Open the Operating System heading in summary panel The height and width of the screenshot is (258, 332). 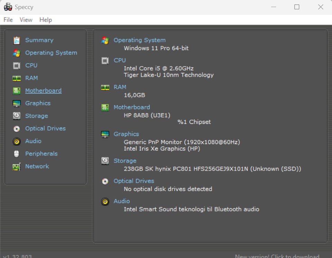[x=139, y=40]
